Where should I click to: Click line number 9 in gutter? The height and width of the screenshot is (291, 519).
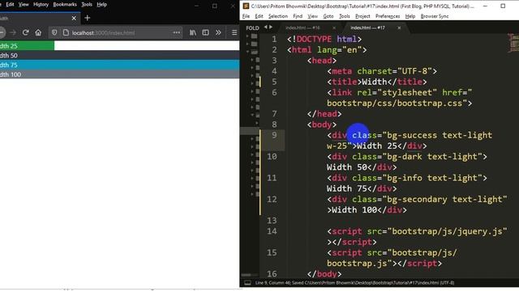[274, 135]
